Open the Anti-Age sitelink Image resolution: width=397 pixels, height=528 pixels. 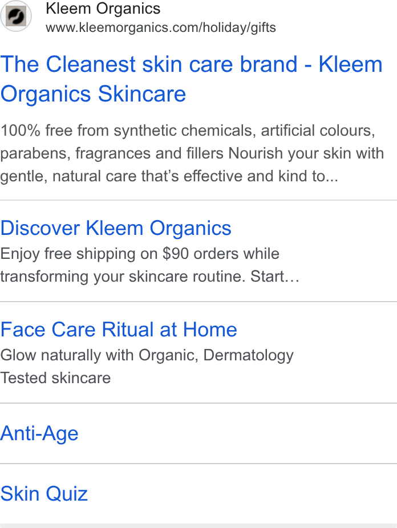[x=39, y=433]
